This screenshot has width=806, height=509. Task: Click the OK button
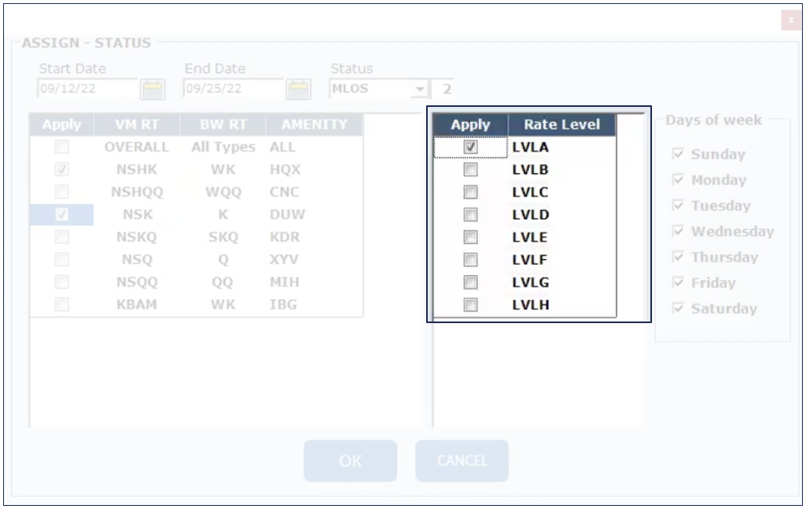[350, 461]
